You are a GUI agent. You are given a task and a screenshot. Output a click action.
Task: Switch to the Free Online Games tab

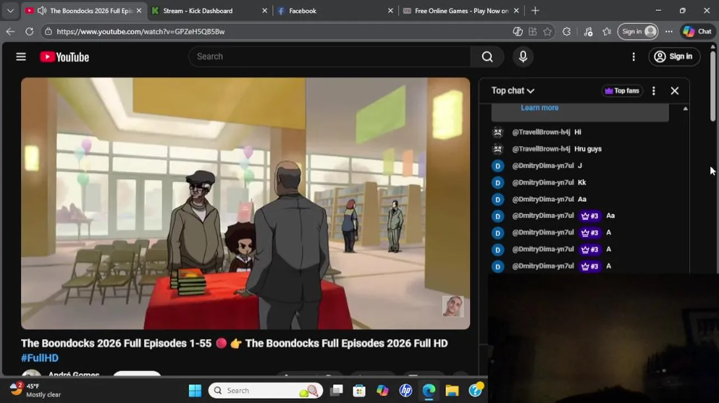[x=461, y=11]
